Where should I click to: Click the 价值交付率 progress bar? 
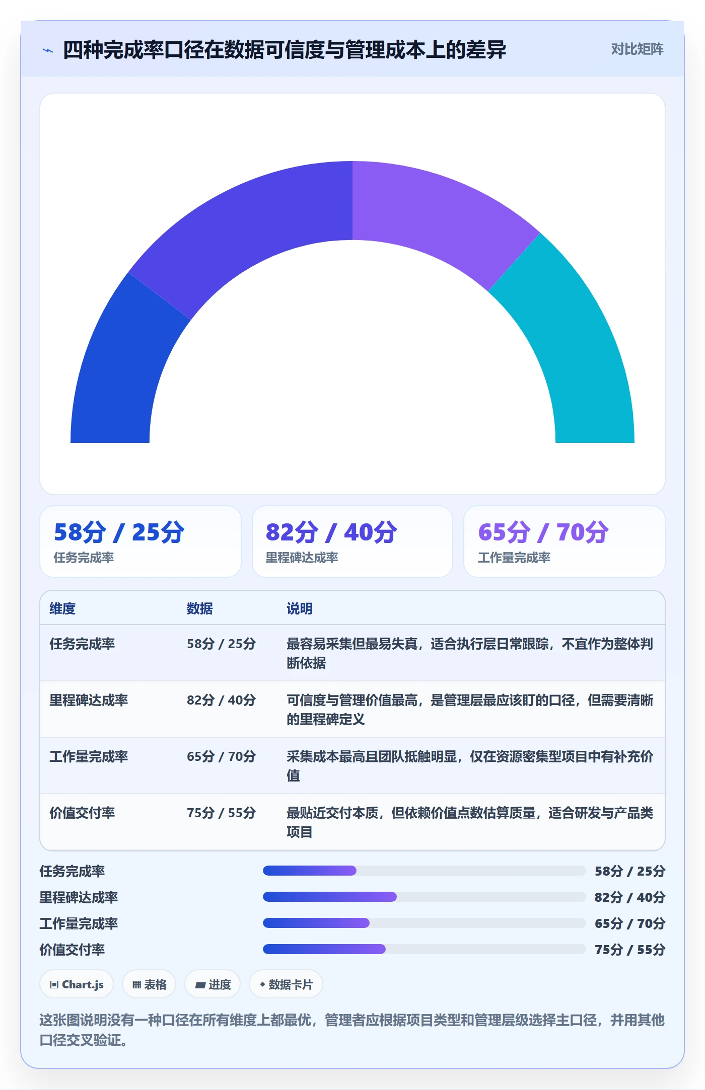click(424, 949)
